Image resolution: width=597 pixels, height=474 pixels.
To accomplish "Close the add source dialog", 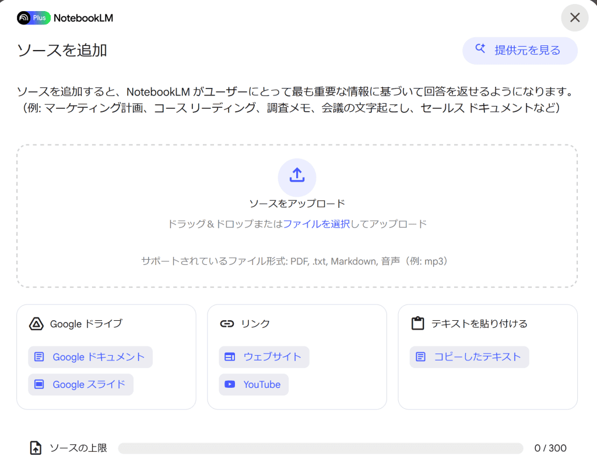I will click(574, 17).
